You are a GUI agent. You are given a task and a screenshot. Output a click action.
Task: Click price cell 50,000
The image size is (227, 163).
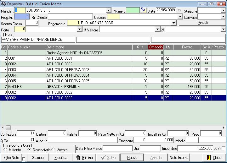pyautogui.click(x=187, y=81)
